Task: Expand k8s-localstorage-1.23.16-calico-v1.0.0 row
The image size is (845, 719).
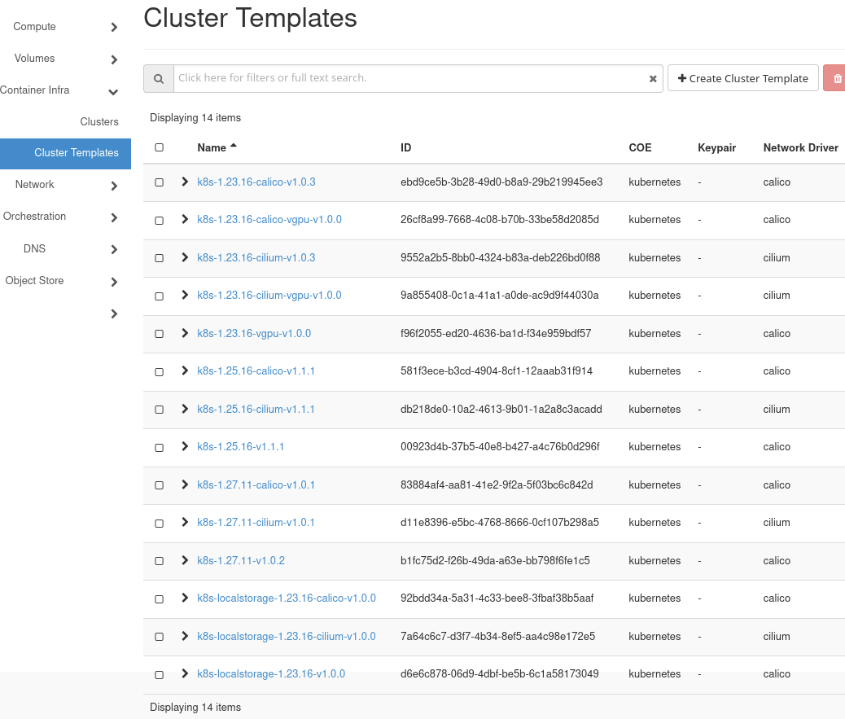Action: coord(185,598)
